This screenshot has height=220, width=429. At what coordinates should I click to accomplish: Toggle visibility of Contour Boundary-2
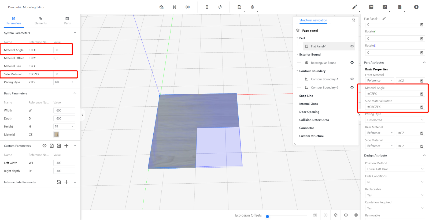[x=352, y=87]
